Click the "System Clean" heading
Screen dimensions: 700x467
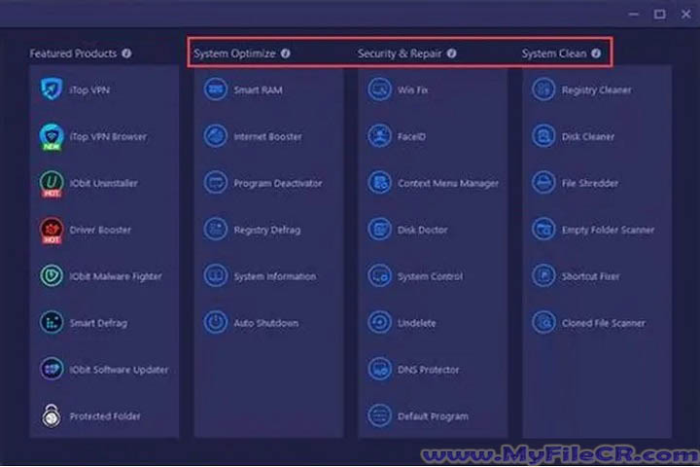[x=554, y=54]
